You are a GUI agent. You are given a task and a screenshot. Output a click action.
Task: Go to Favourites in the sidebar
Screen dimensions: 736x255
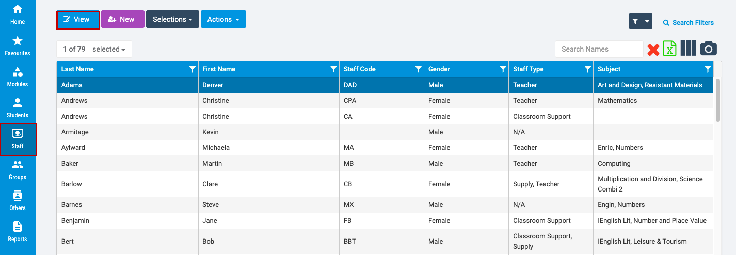click(18, 46)
